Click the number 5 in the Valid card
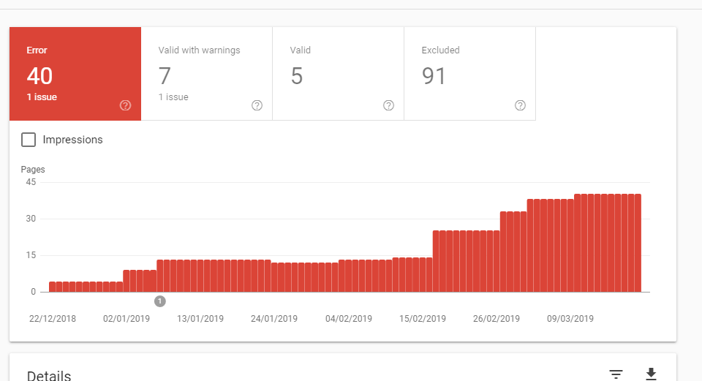This screenshot has width=702, height=381. pos(296,76)
